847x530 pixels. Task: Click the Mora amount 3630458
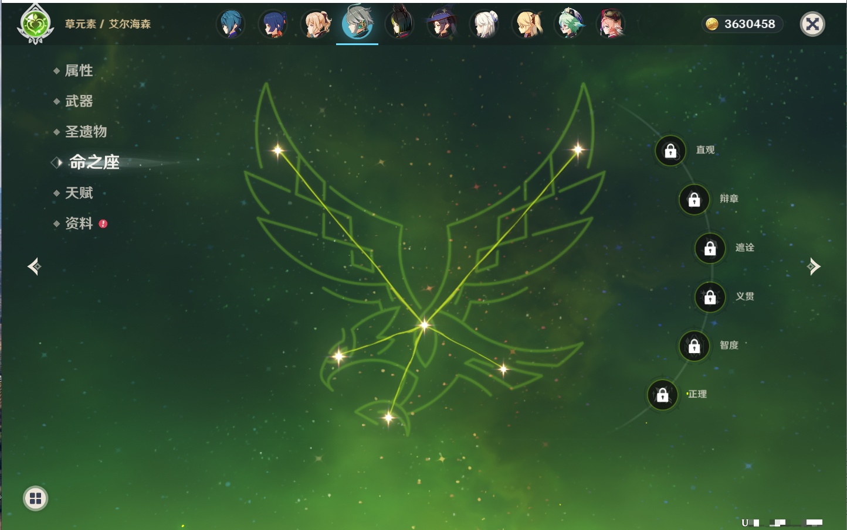[x=750, y=24]
